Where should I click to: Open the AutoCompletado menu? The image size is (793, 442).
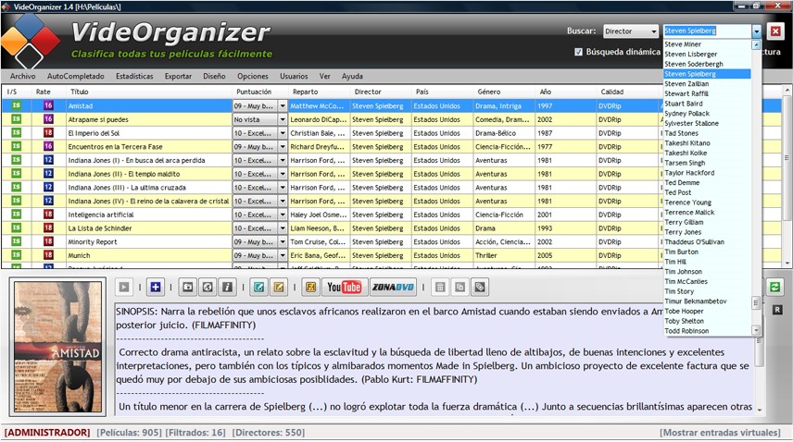point(75,76)
